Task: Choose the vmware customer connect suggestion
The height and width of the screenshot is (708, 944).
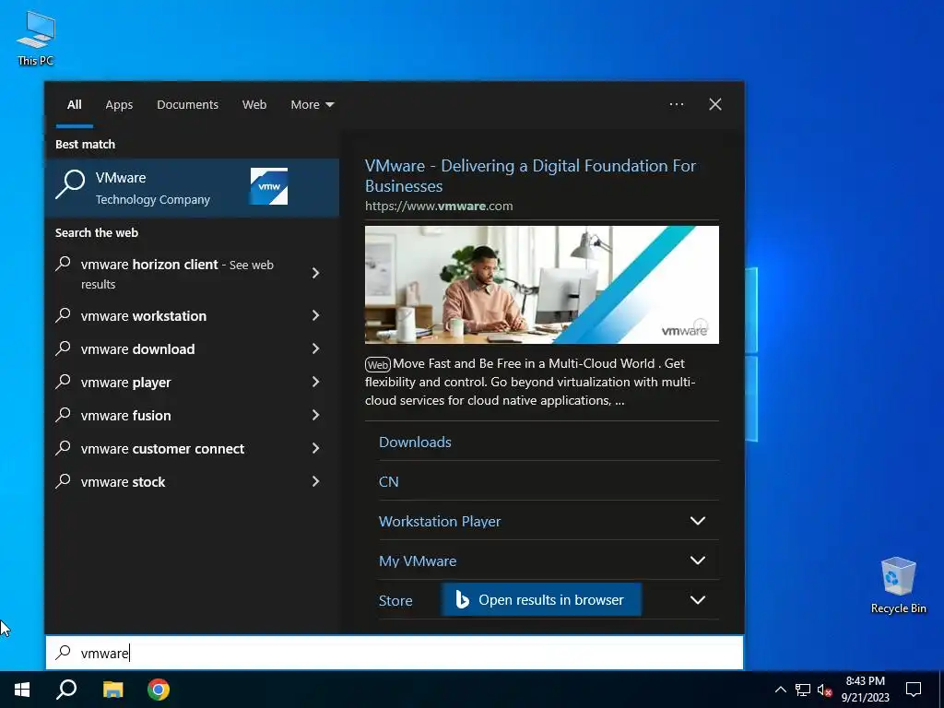Action: pos(162,448)
